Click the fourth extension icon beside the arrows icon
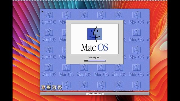180x101 pixels. (x=60, y=87)
